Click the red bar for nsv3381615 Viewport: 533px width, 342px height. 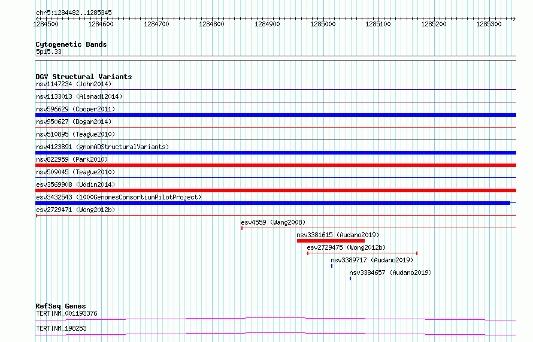pos(331,241)
